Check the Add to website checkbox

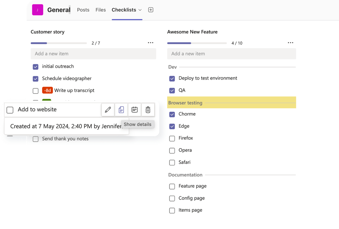(10, 110)
